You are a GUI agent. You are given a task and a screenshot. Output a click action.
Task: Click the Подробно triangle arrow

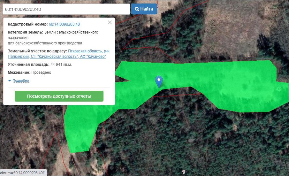pyautogui.click(x=10, y=81)
